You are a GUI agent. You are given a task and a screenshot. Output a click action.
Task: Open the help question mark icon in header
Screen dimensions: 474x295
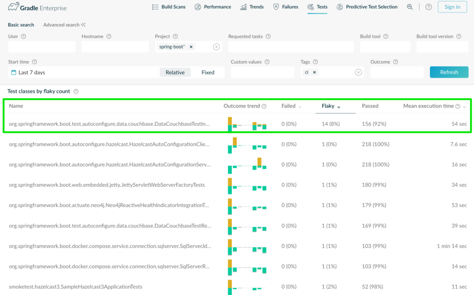(x=428, y=7)
